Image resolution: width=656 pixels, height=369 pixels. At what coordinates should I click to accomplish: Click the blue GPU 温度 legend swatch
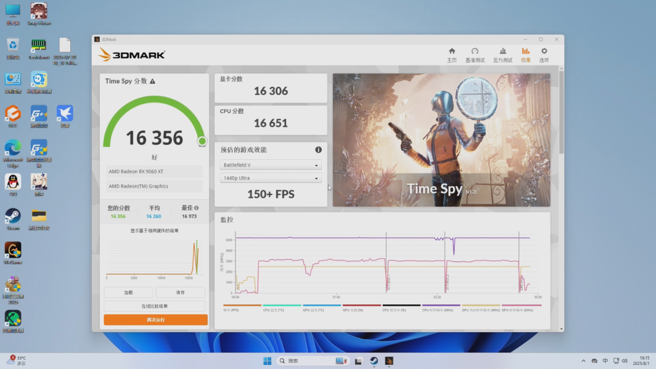coord(322,305)
